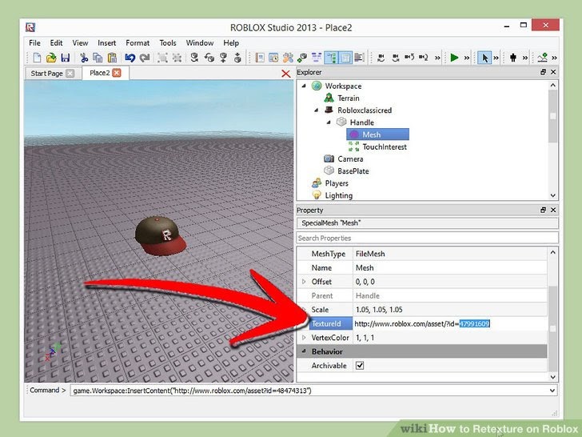Start the game with the green Play icon
This screenshot has width=582, height=437.
coord(454,58)
